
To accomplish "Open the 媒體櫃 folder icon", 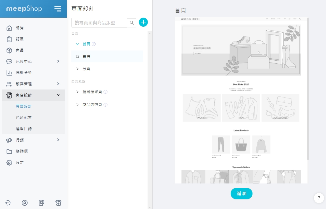I will click(9, 151).
